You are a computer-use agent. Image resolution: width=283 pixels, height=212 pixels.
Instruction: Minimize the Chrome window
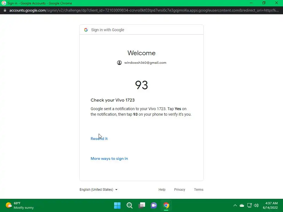[x=251, y=3]
